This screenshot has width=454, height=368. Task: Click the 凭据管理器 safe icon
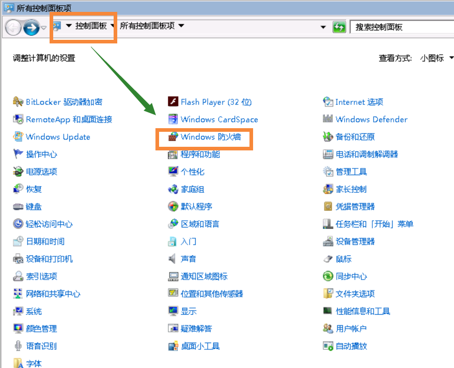click(x=328, y=207)
